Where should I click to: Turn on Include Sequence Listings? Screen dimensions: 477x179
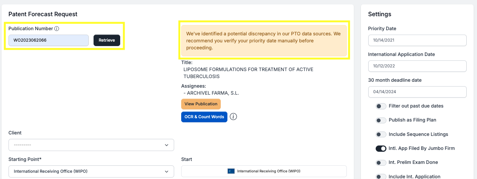click(x=381, y=134)
